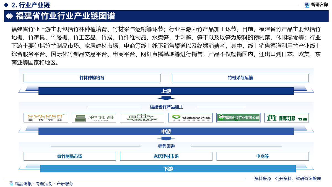Click the 电商等 box
The height and width of the screenshot is (187, 332).
[262, 157]
